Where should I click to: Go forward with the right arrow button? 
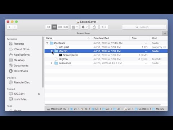tap(15, 27)
